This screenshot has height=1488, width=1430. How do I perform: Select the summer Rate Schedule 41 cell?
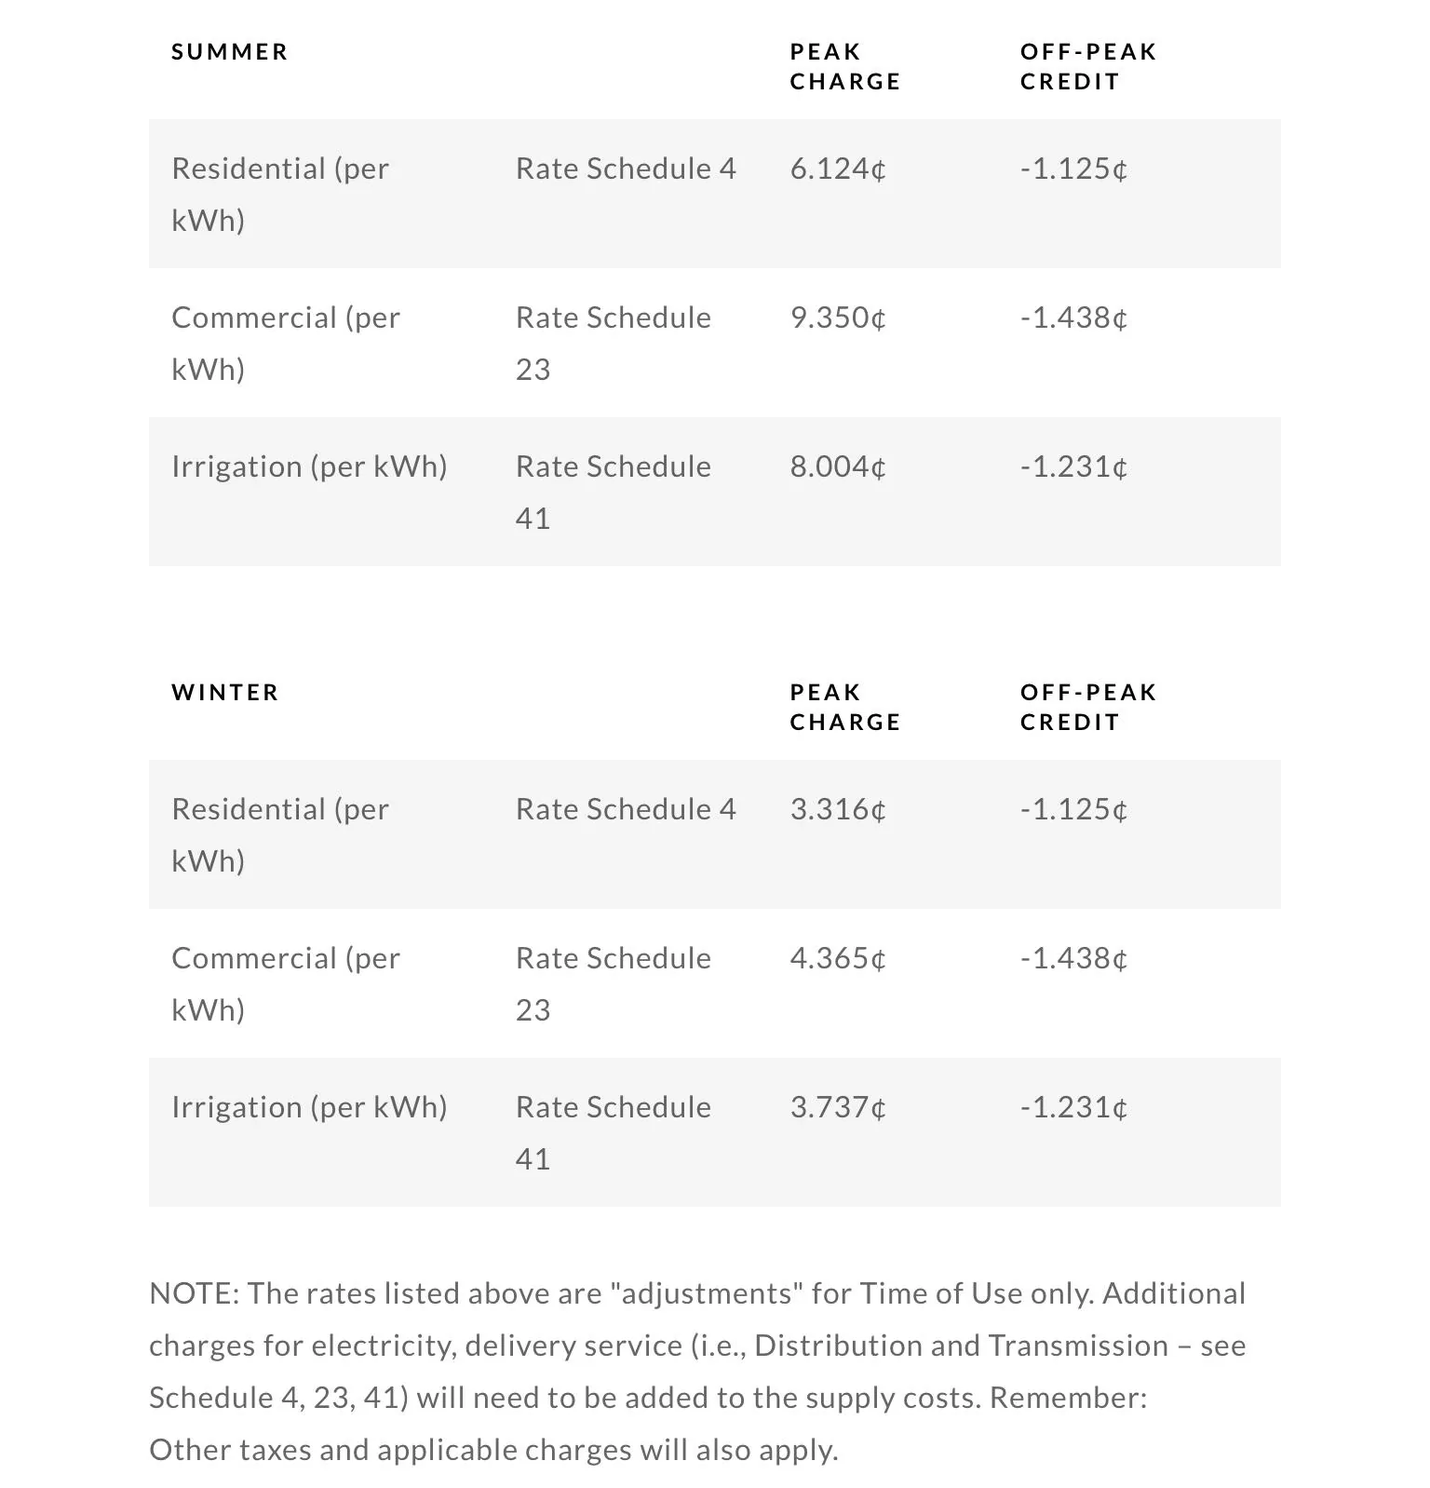pyautogui.click(x=613, y=492)
